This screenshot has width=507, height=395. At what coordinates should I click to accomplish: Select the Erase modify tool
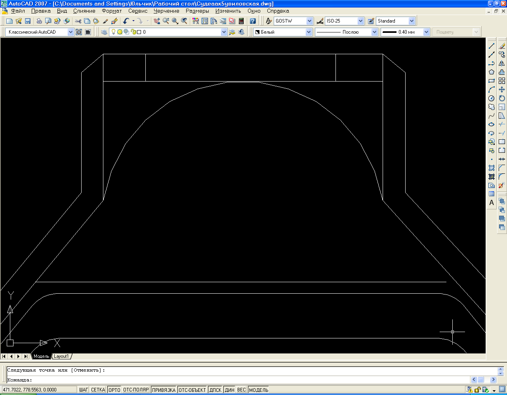pos(502,46)
